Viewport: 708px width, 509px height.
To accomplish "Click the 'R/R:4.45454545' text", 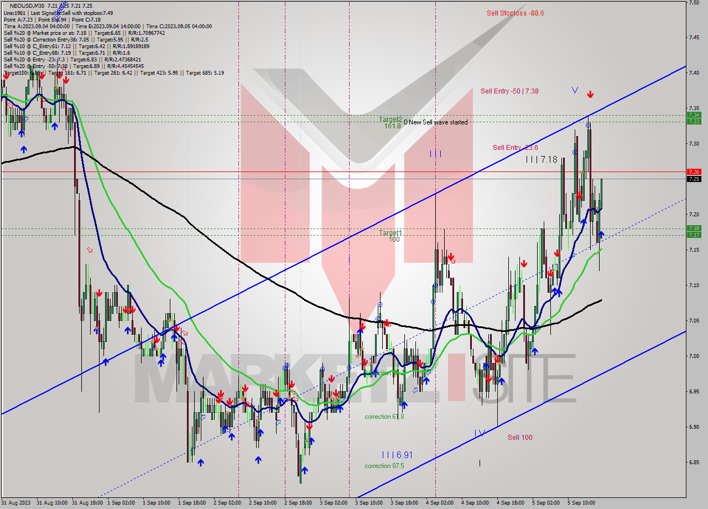I will [x=124, y=66].
